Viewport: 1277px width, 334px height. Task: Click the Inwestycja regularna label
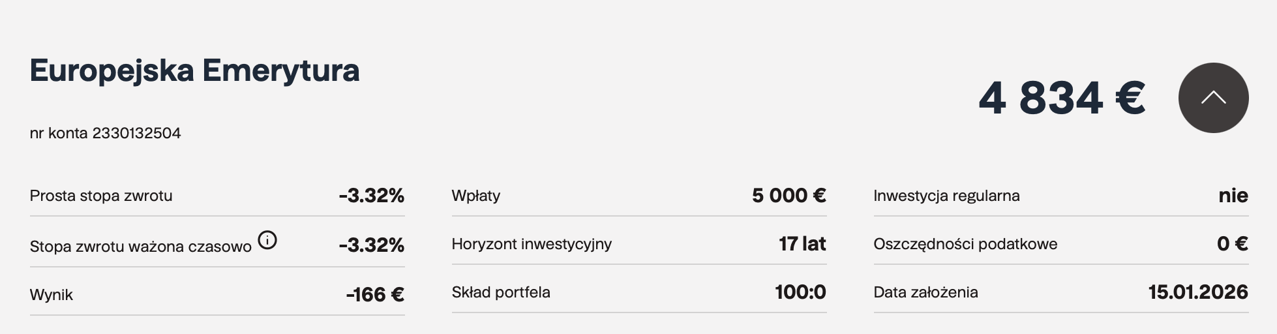point(946,196)
